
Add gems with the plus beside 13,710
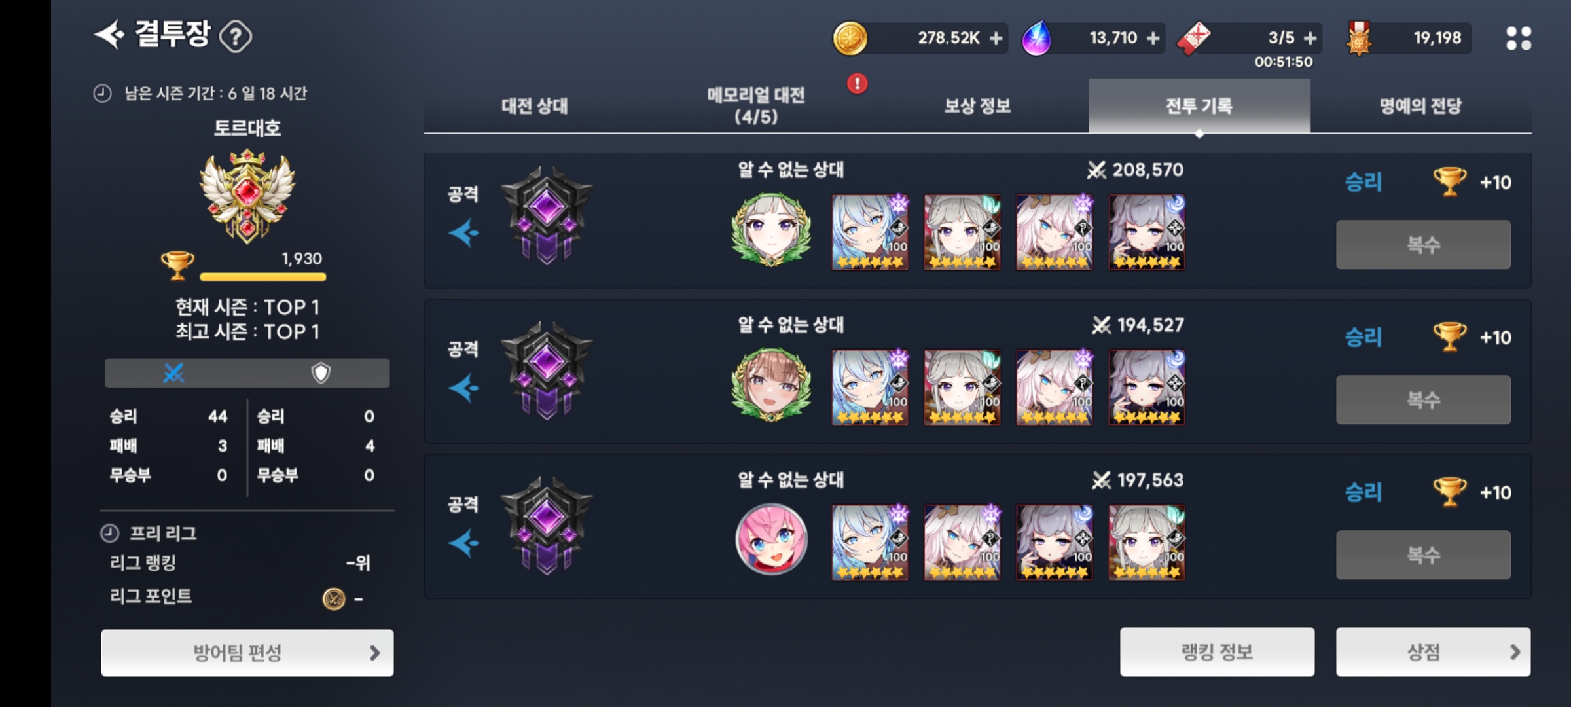(x=1153, y=39)
